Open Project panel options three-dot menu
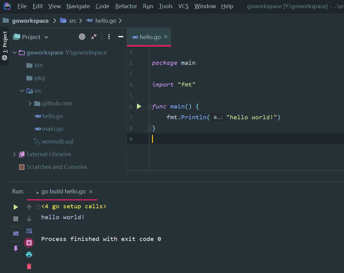Screen dimensions: 344x273 coord(109,37)
